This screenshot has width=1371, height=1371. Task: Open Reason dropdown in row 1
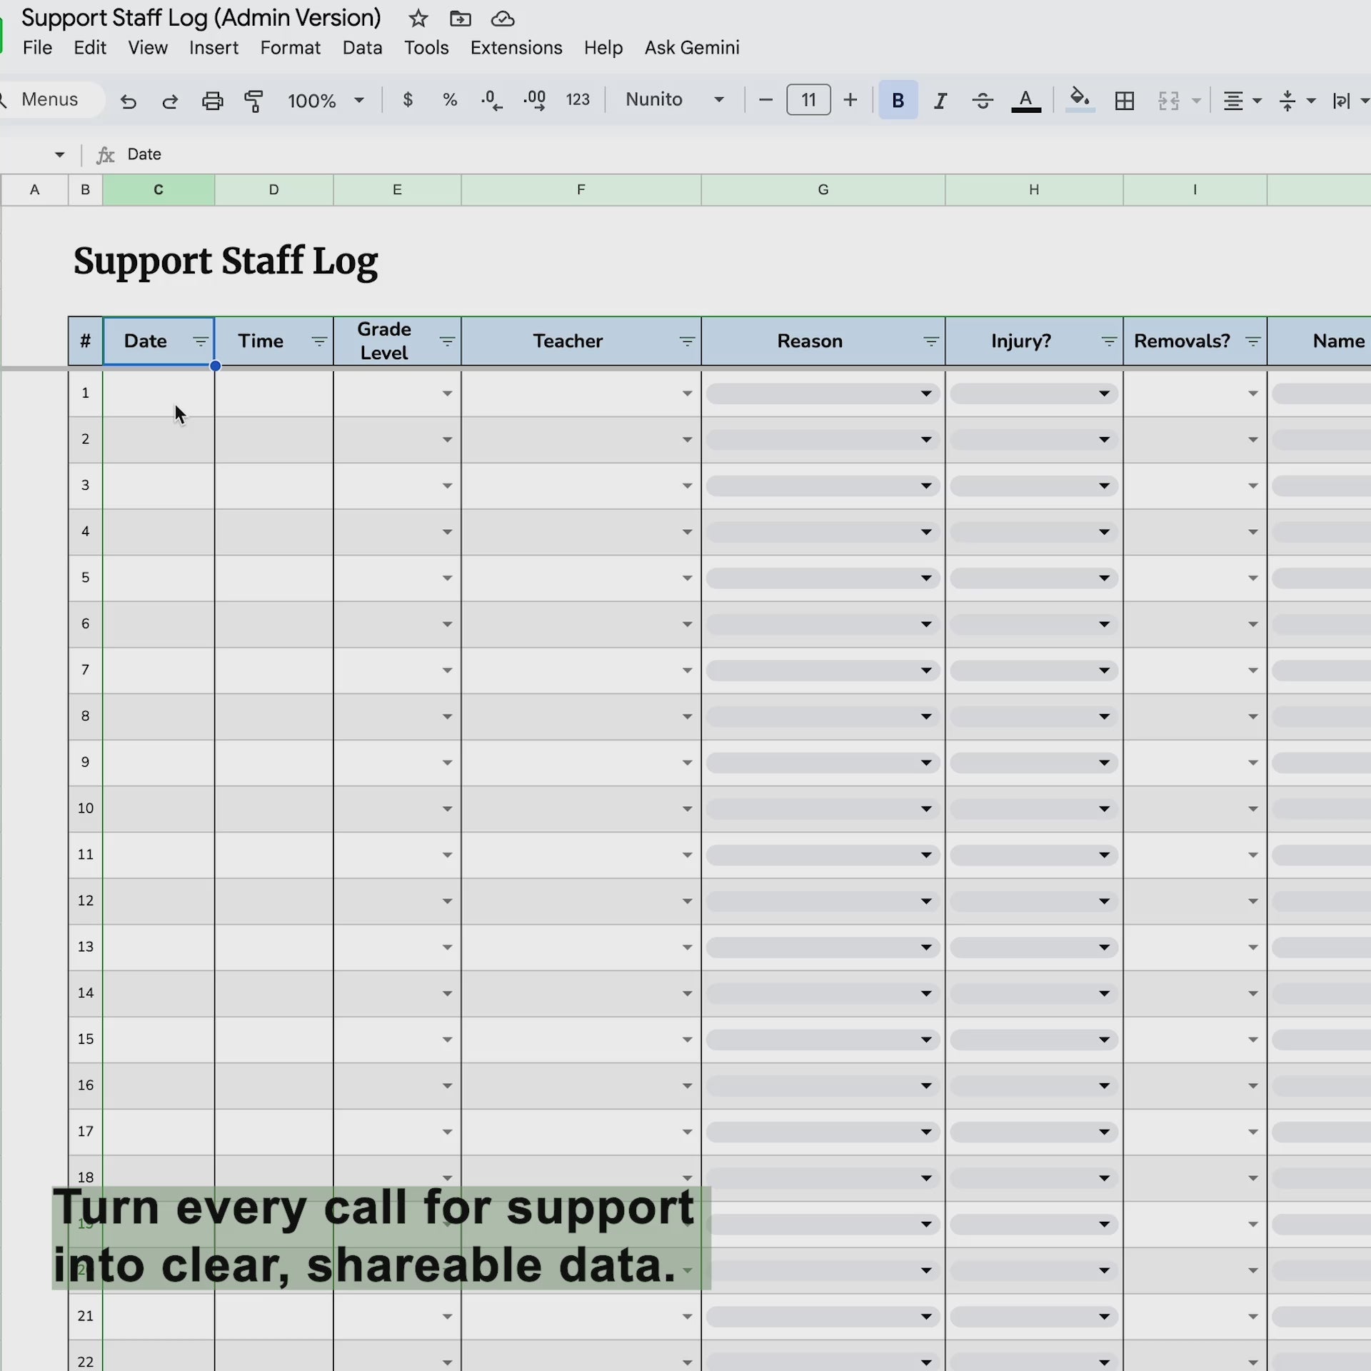click(x=925, y=393)
